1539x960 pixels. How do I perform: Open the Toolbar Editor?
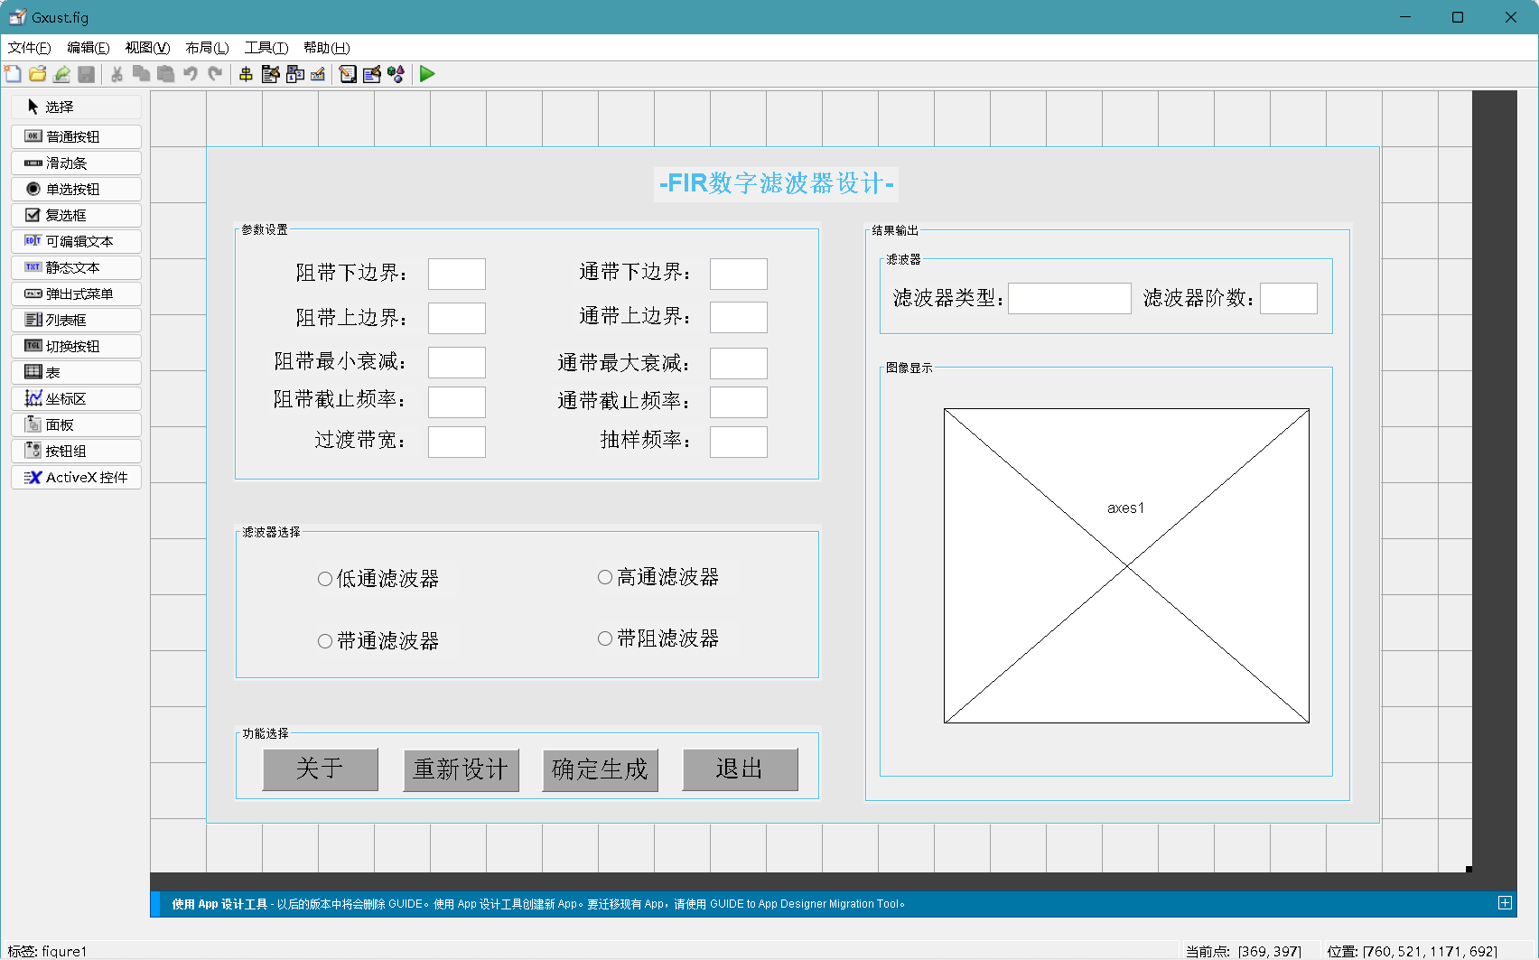(318, 74)
